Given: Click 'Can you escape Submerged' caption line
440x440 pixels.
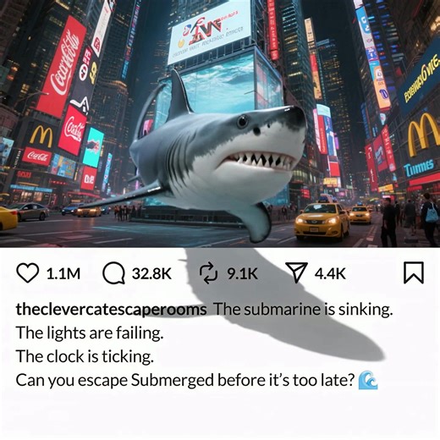Looking at the screenshot, I should (196, 381).
